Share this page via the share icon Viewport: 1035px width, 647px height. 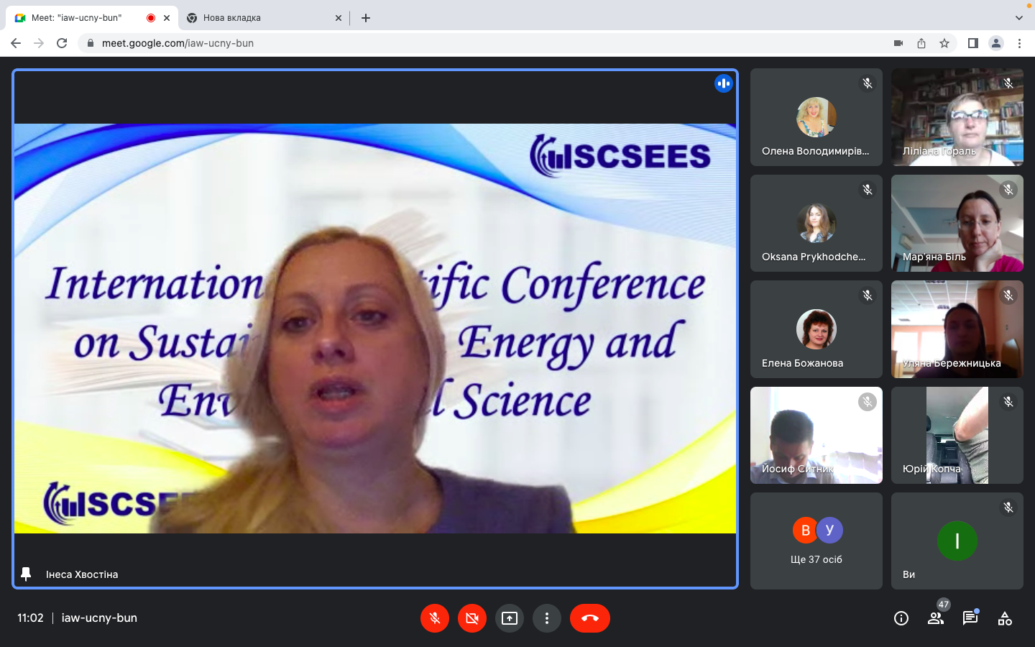pyautogui.click(x=921, y=43)
